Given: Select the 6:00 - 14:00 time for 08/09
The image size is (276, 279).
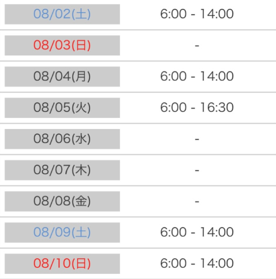Looking at the screenshot, I should [197, 232].
